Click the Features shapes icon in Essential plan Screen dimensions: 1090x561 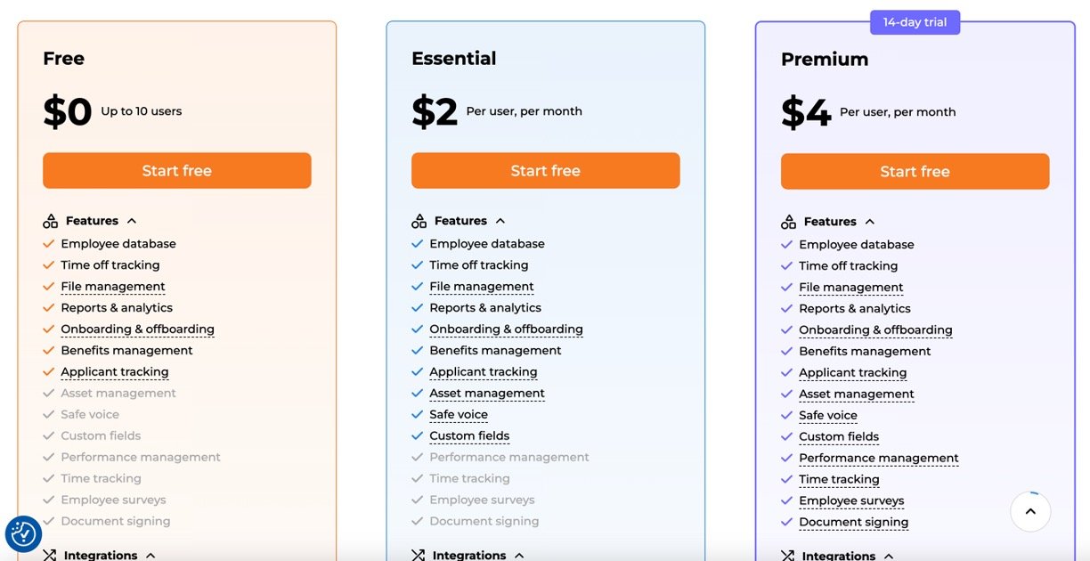[419, 221]
